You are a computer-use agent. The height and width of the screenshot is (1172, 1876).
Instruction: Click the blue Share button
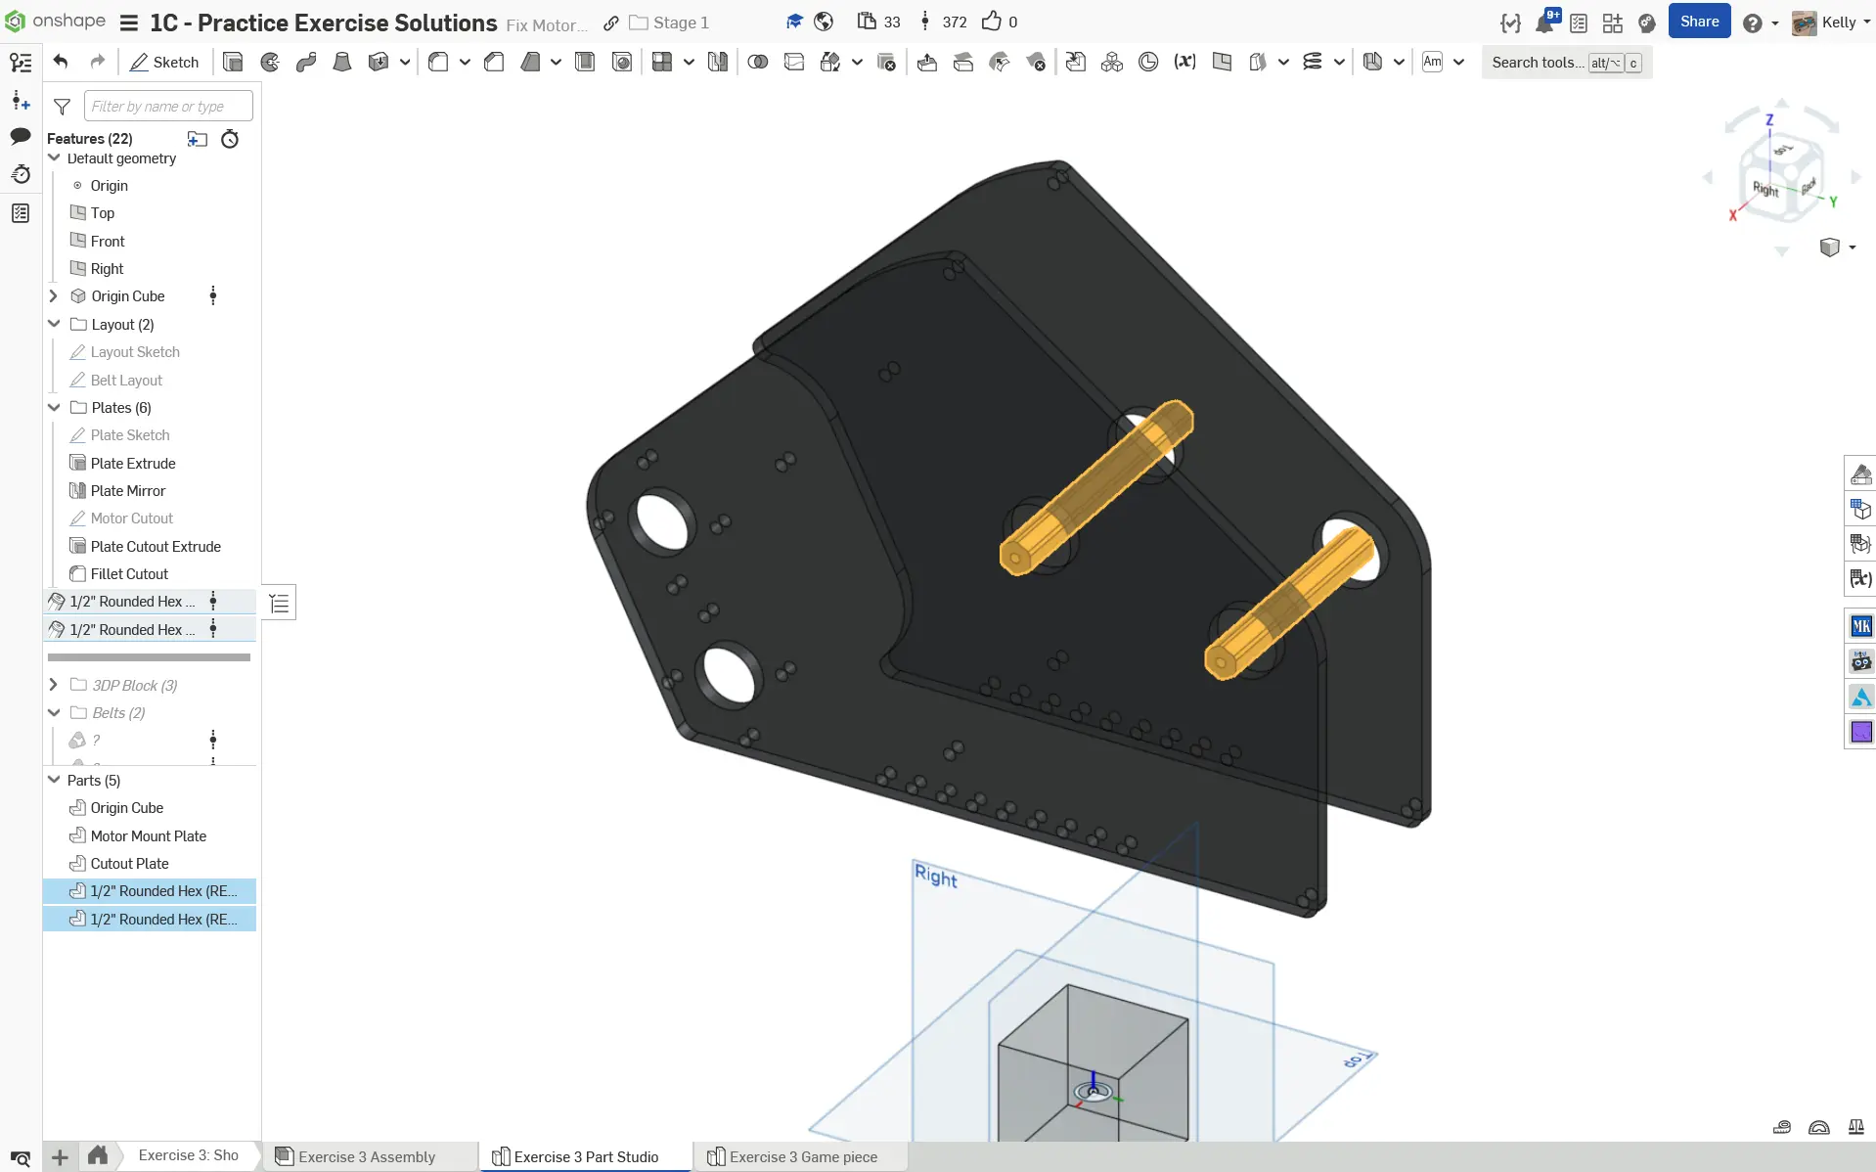point(1699,22)
